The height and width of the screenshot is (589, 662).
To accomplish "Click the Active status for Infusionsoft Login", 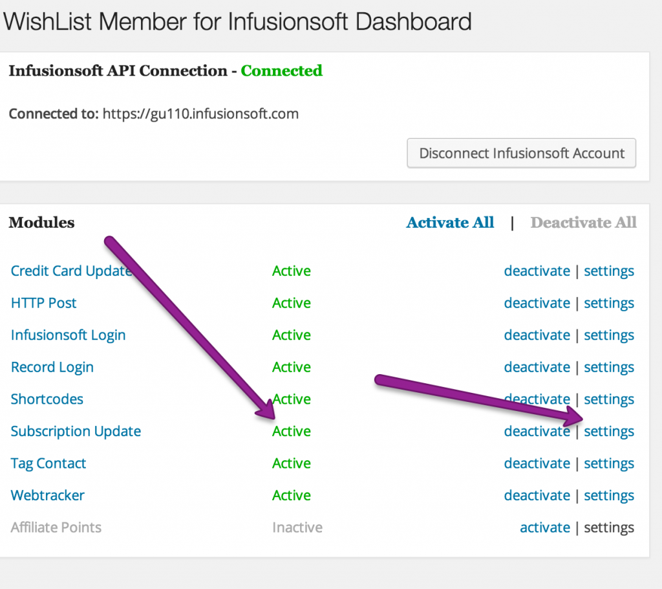I will click(292, 335).
